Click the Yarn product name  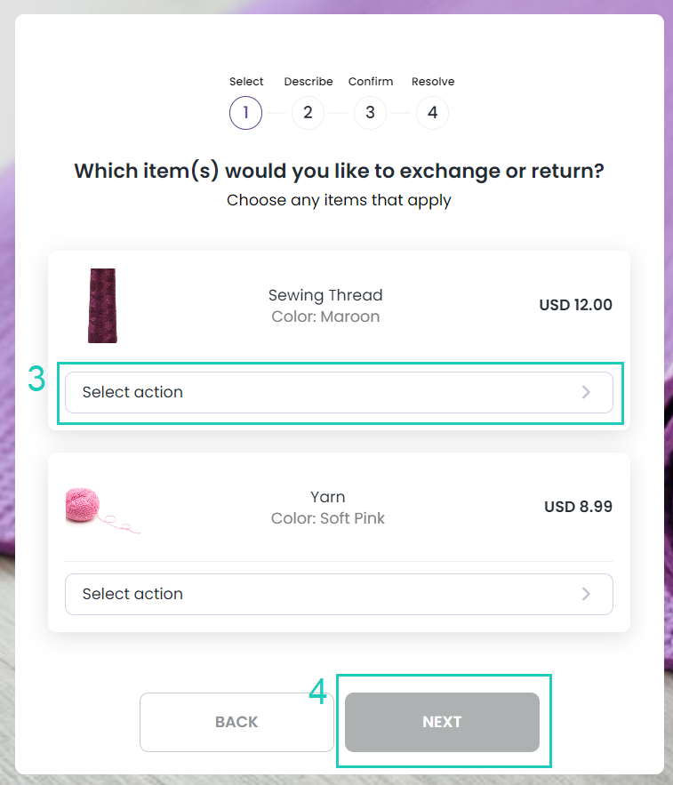coord(327,497)
